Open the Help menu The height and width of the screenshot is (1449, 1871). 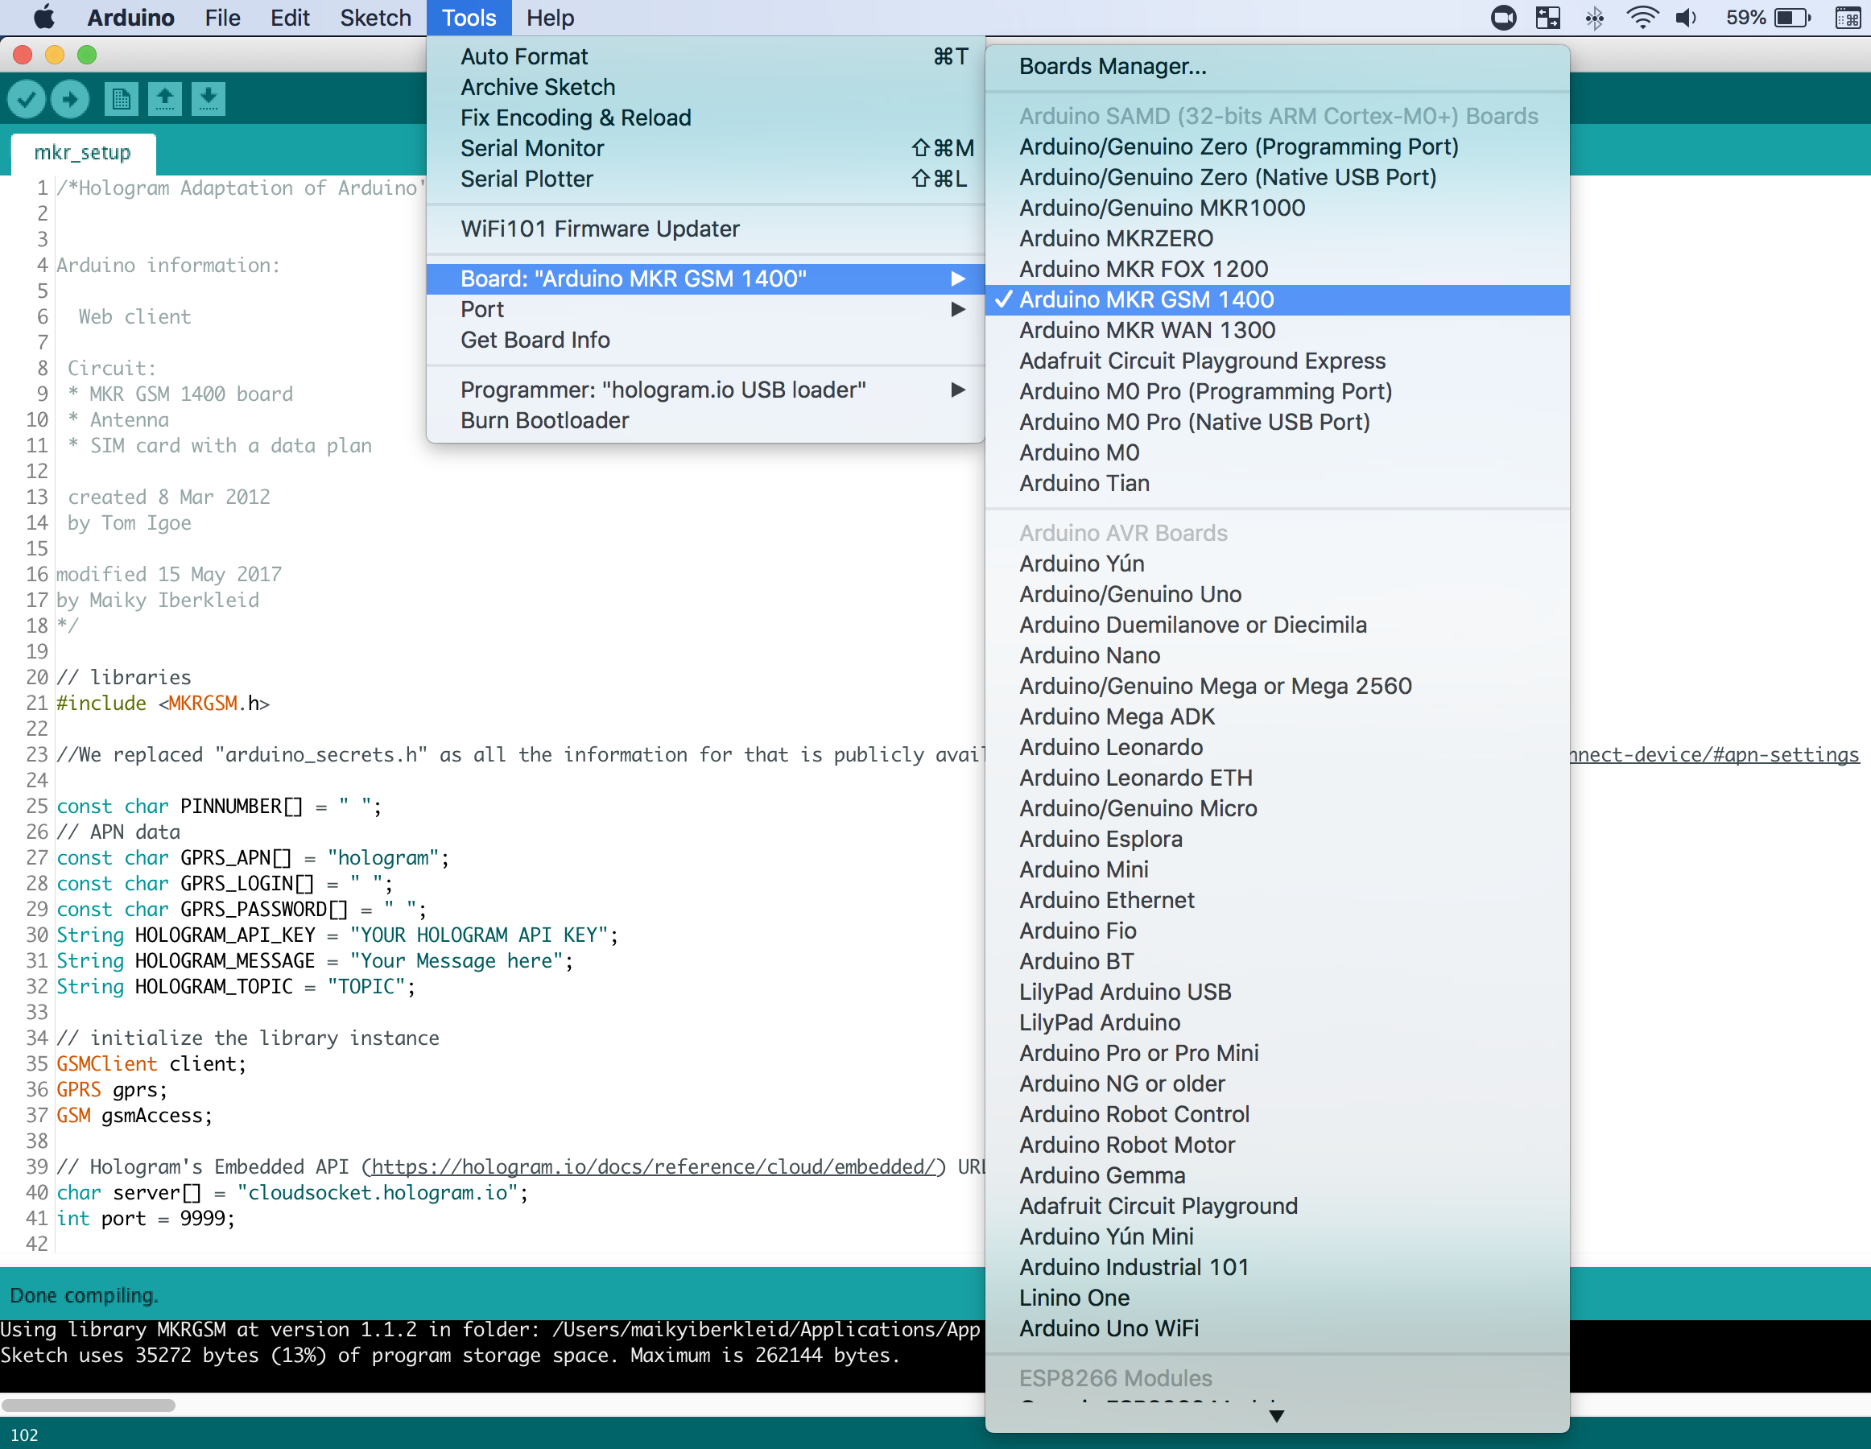(550, 17)
